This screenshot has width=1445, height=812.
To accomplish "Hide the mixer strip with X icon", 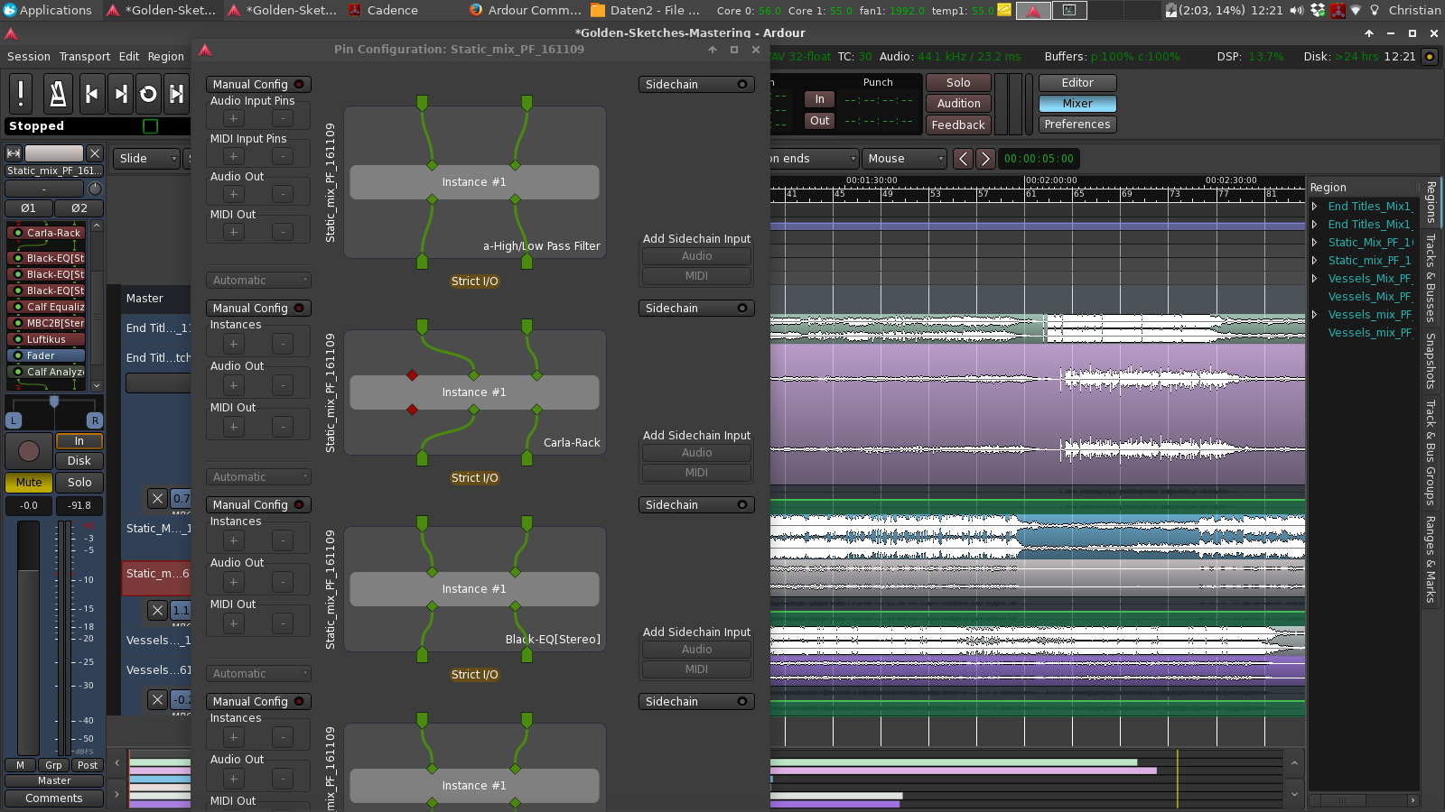I will (95, 153).
